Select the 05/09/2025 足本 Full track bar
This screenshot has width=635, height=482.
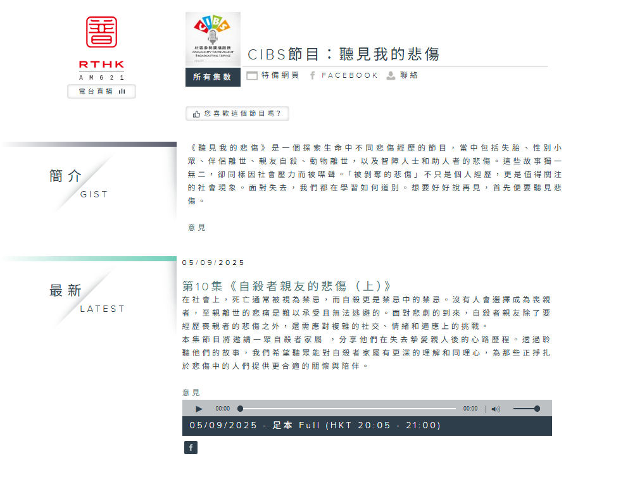click(367, 426)
